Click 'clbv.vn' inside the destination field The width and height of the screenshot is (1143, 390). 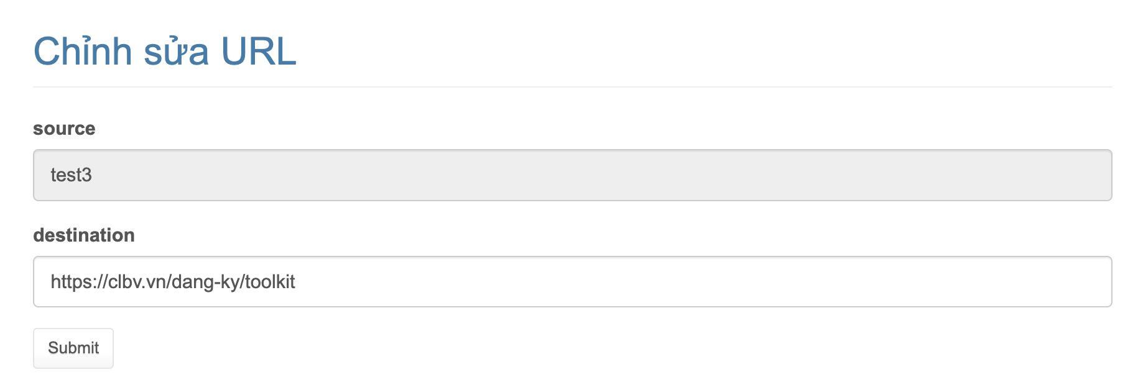(137, 282)
